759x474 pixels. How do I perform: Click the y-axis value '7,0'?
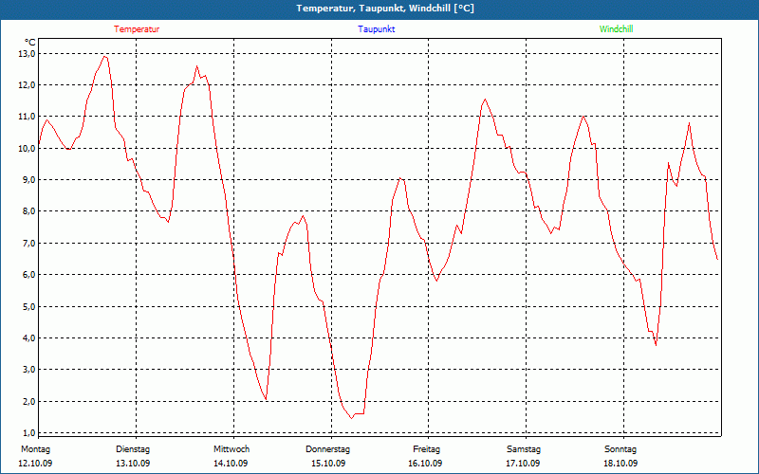coord(28,244)
